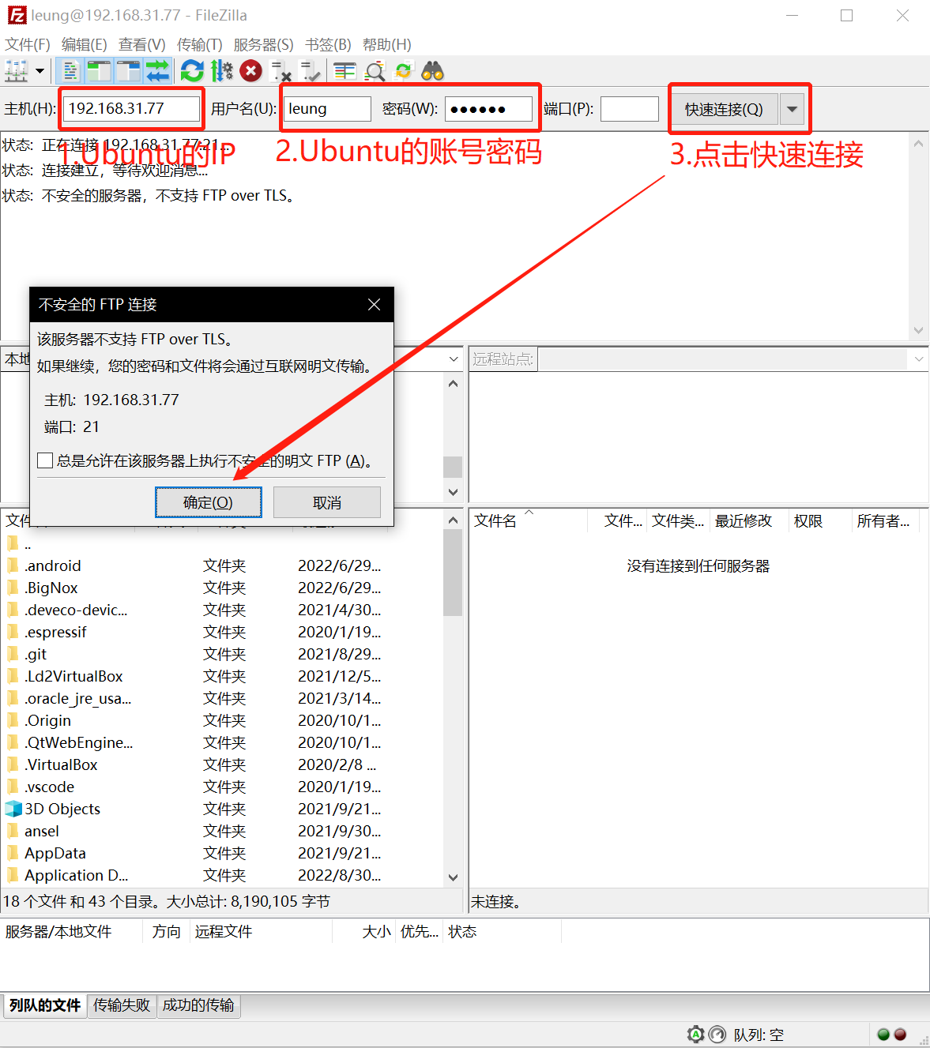This screenshot has height=1048, width=930.
Task: Toggle transfer queue display icon
Action: tap(157, 71)
